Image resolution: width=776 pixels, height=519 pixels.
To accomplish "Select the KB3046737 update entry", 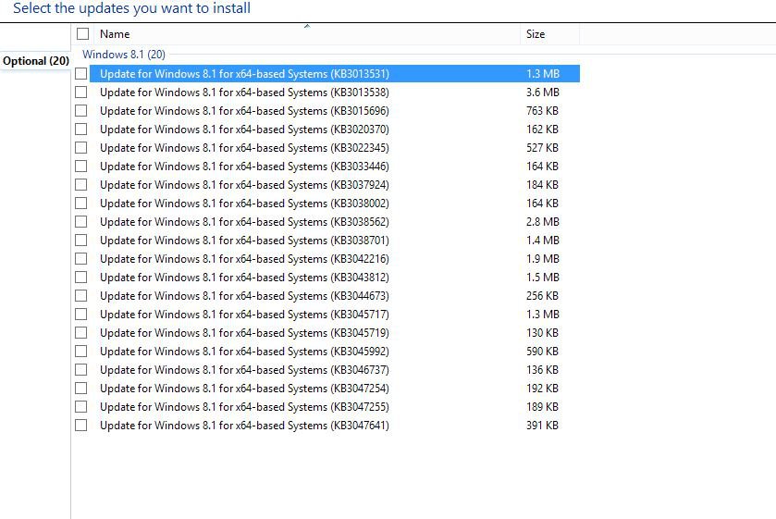I will pos(244,369).
